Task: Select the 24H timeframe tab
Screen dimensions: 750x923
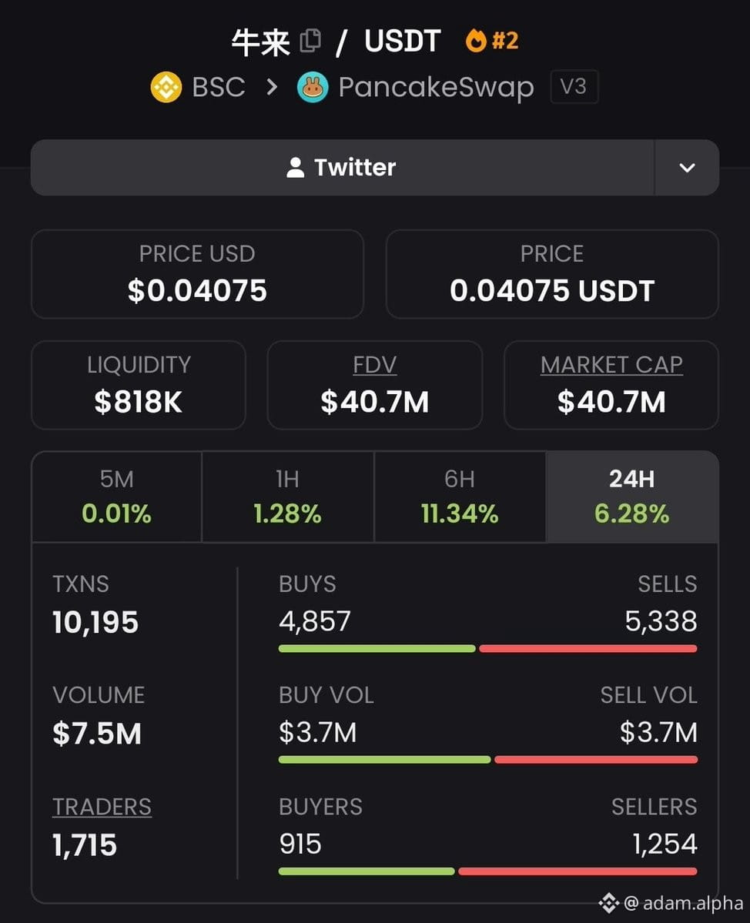Action: (632, 497)
